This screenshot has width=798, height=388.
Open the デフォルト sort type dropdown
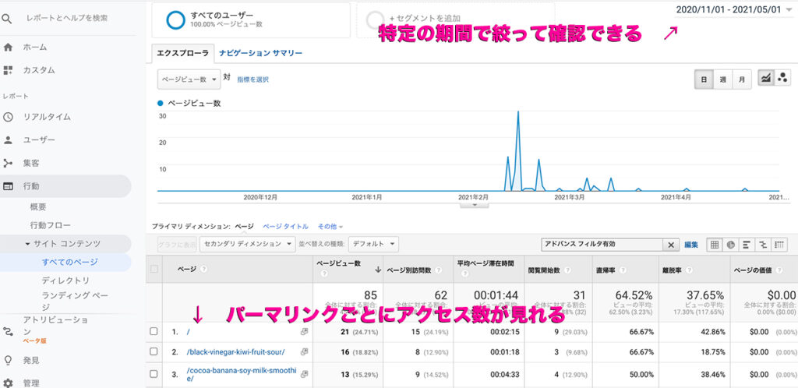click(x=373, y=244)
